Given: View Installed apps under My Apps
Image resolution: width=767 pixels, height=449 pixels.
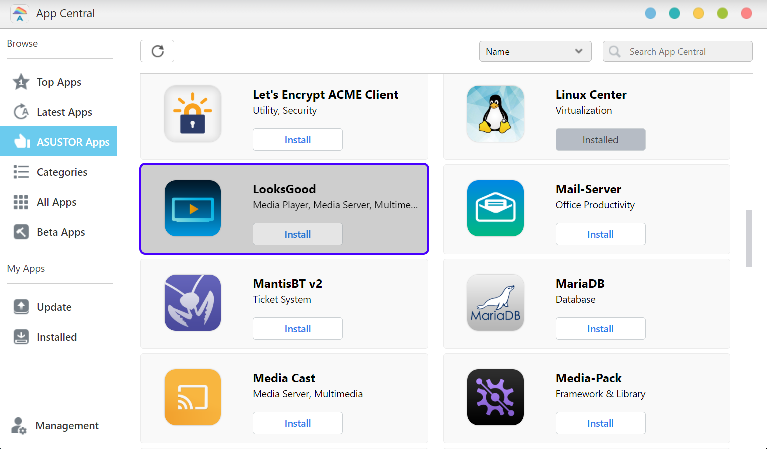Looking at the screenshot, I should pos(59,337).
